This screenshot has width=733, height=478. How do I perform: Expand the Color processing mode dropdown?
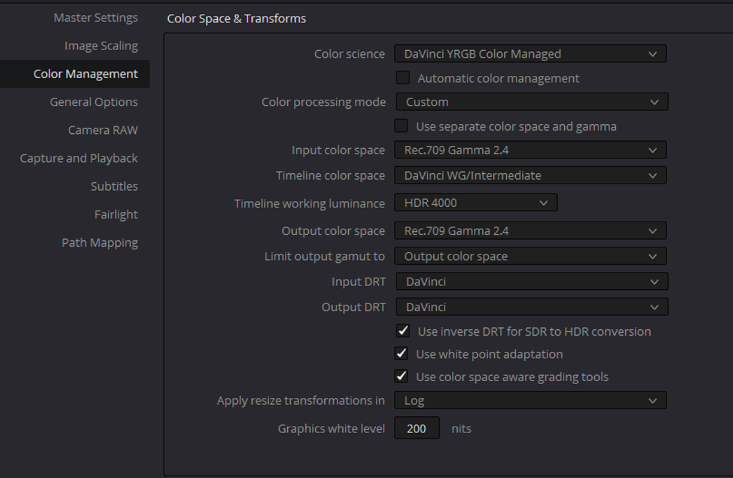pos(532,102)
